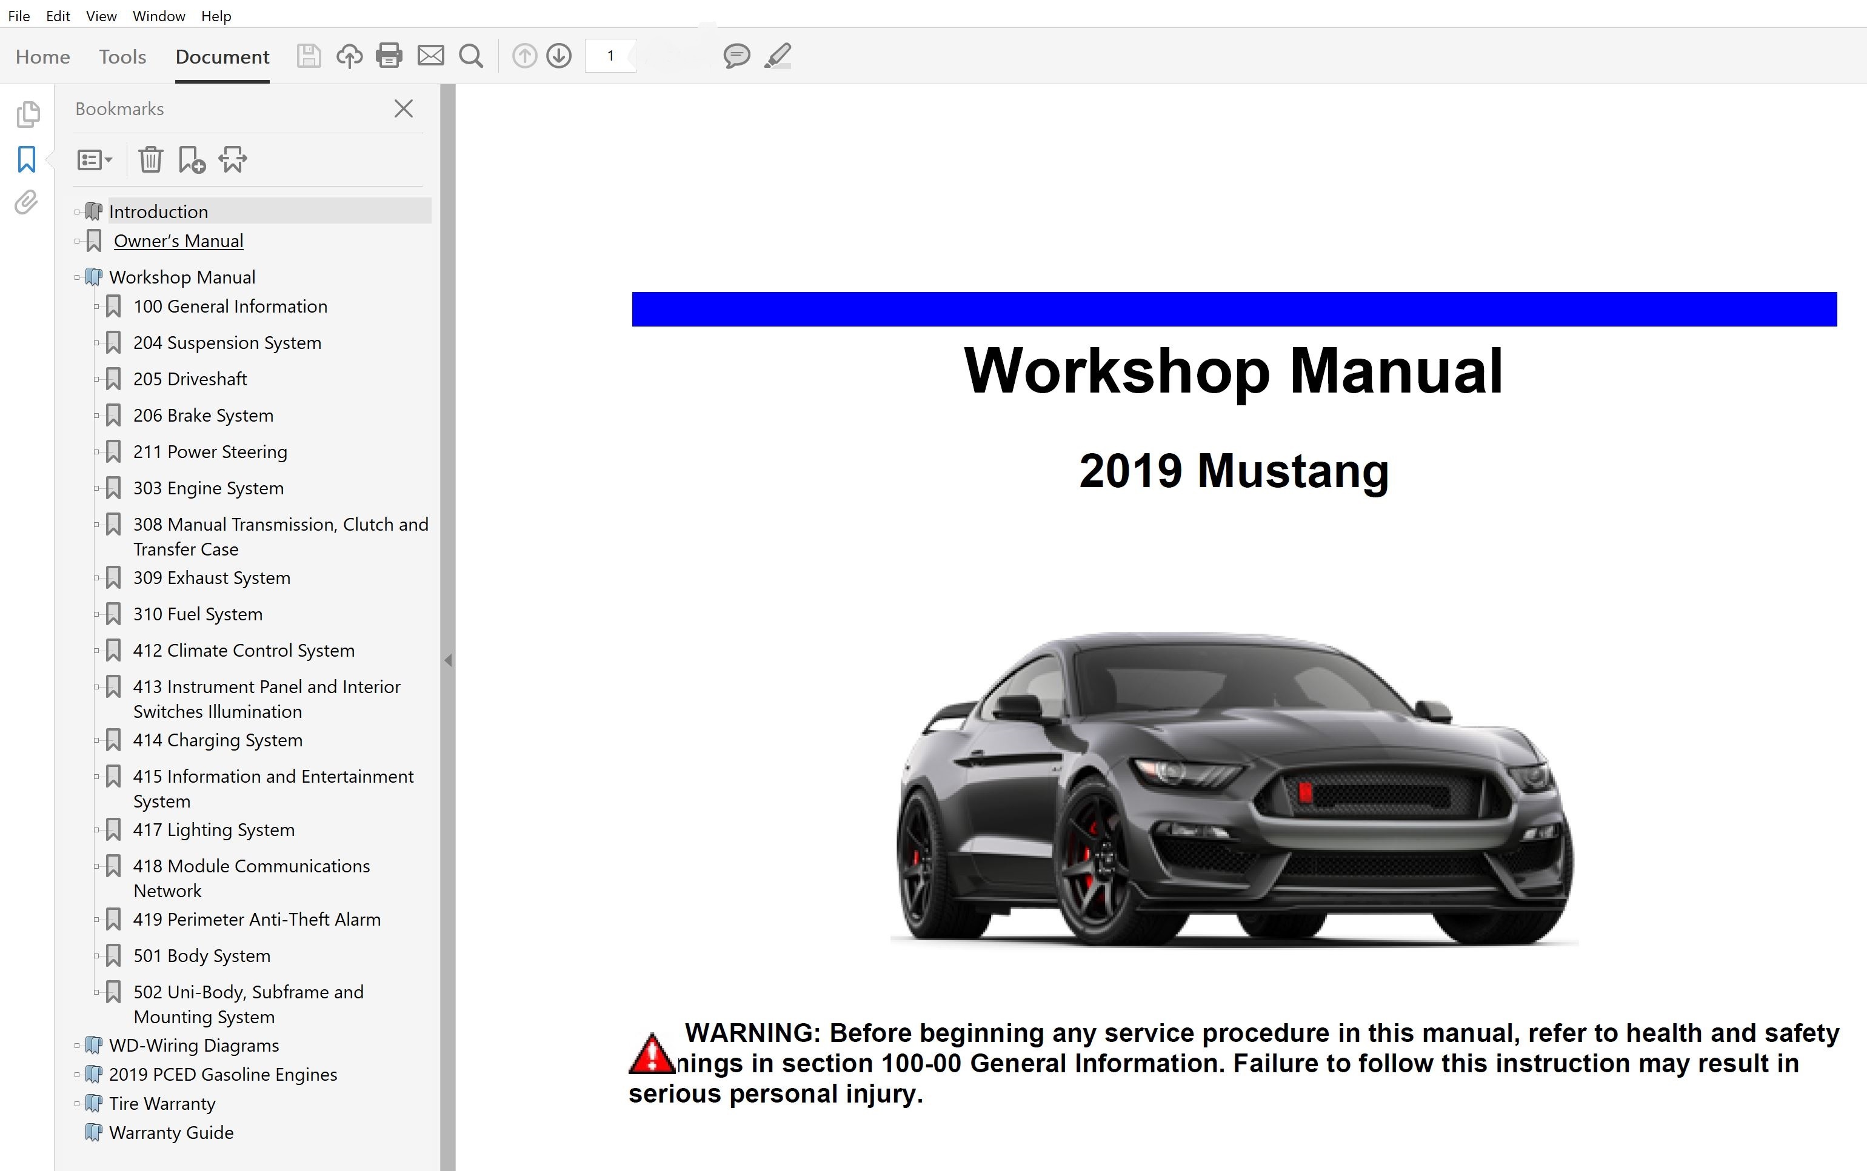Image resolution: width=1867 pixels, height=1171 pixels.
Task: Click the upload to cloud icon
Action: tap(350, 56)
